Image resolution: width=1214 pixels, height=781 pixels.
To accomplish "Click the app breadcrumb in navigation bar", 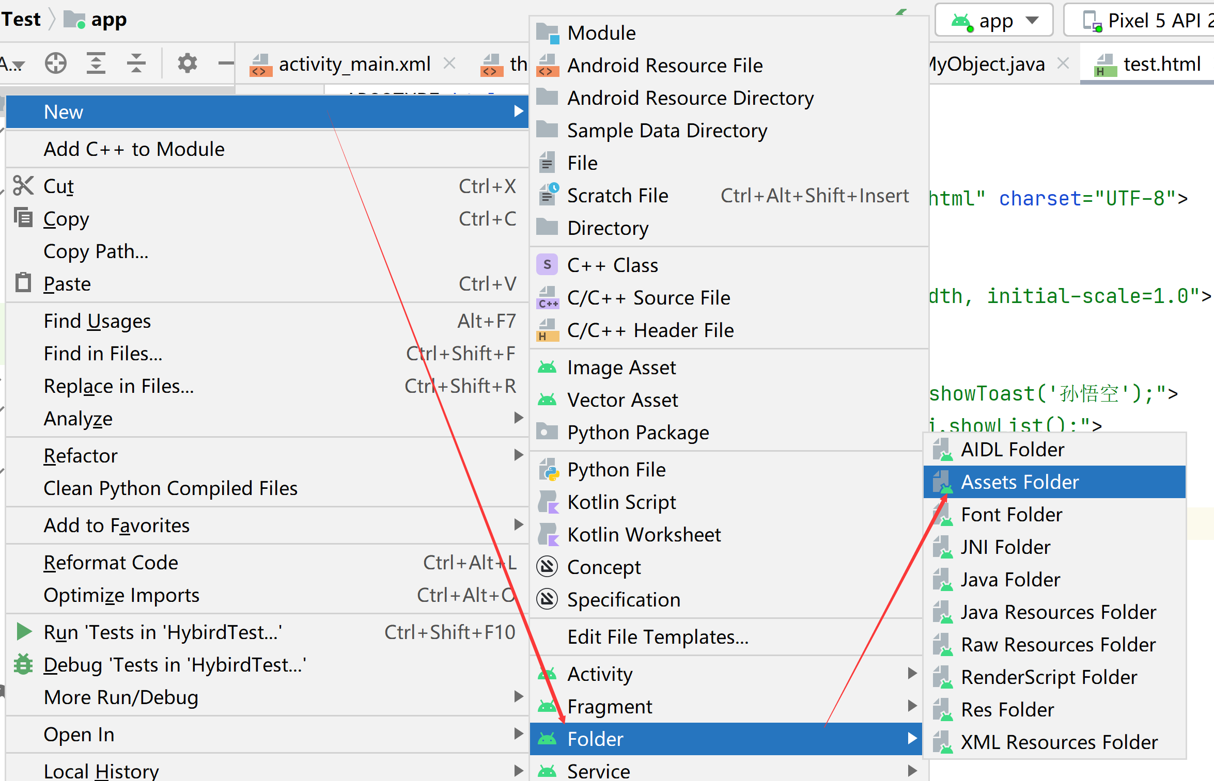I will point(107,20).
